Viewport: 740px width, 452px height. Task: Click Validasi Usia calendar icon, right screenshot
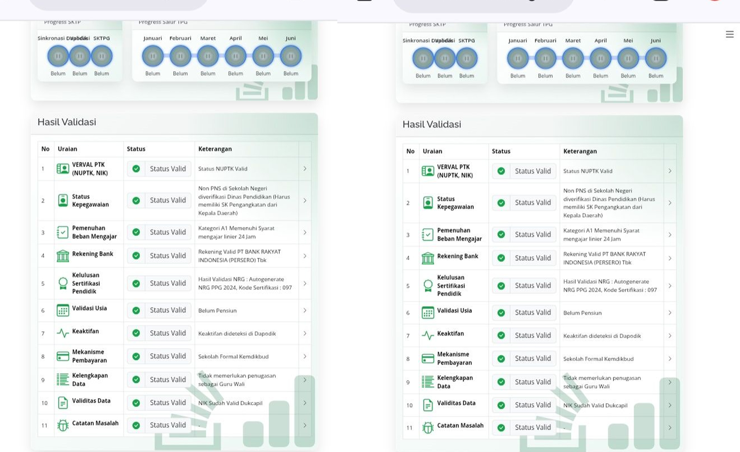point(428,313)
